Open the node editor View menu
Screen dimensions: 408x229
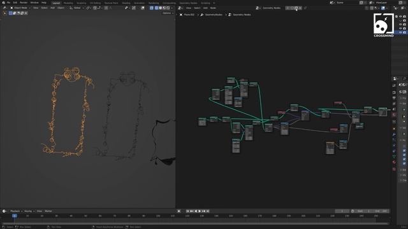(x=189, y=8)
